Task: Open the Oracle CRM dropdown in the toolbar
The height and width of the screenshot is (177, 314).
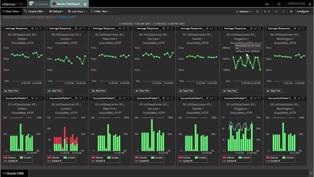Action: point(34,11)
